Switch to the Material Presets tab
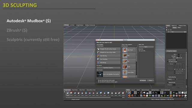 (x=145, y=90)
